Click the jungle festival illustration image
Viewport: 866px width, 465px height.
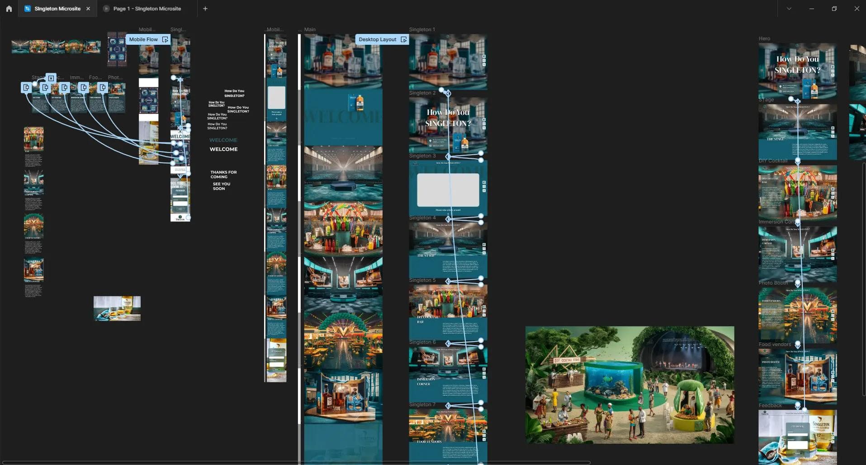629,384
